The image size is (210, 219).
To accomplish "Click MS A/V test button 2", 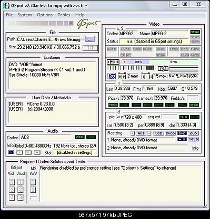I will pyautogui.click(x=33, y=190).
